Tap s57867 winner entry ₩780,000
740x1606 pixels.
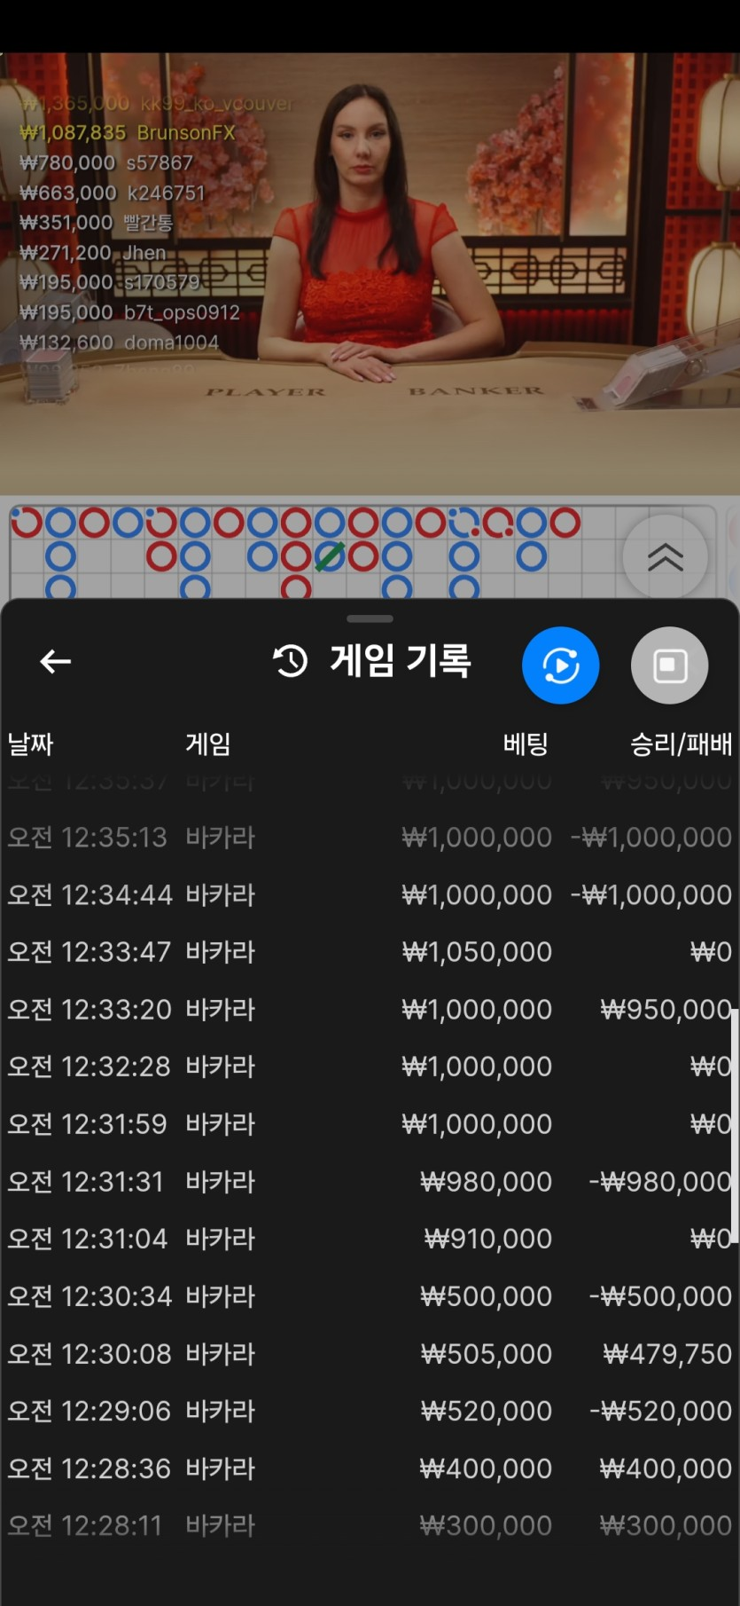tap(106, 163)
